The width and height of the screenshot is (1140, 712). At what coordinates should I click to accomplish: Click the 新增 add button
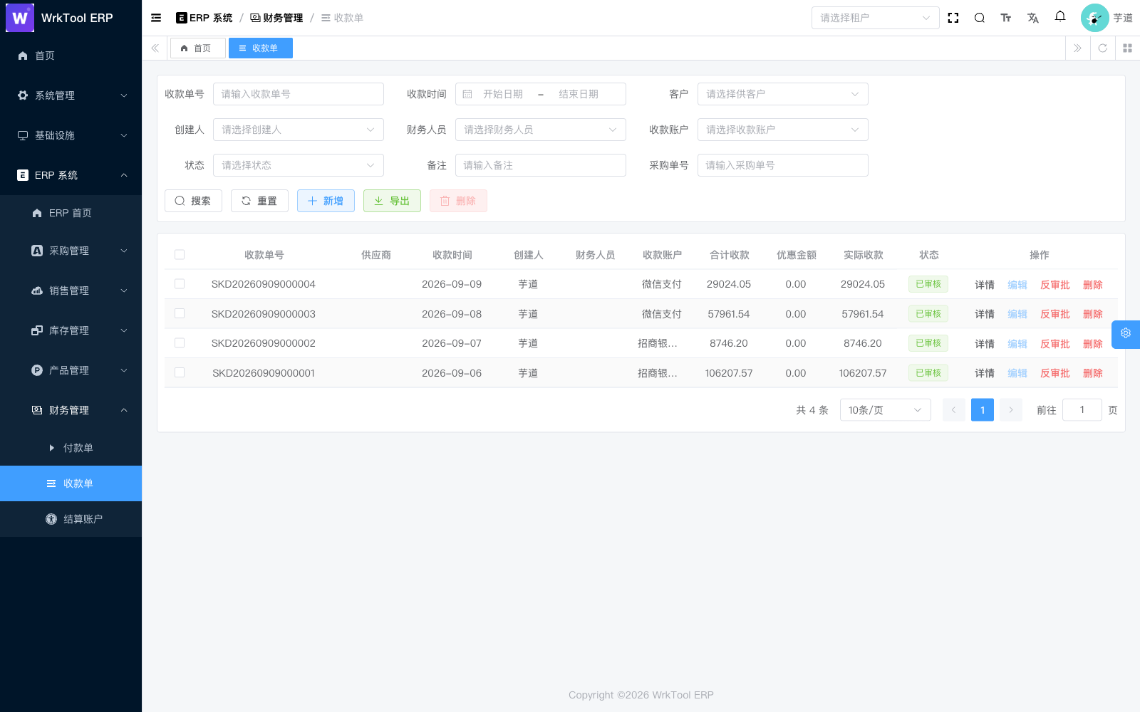coord(326,201)
